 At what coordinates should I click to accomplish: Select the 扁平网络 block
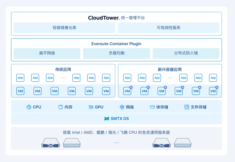(x=47, y=53)
